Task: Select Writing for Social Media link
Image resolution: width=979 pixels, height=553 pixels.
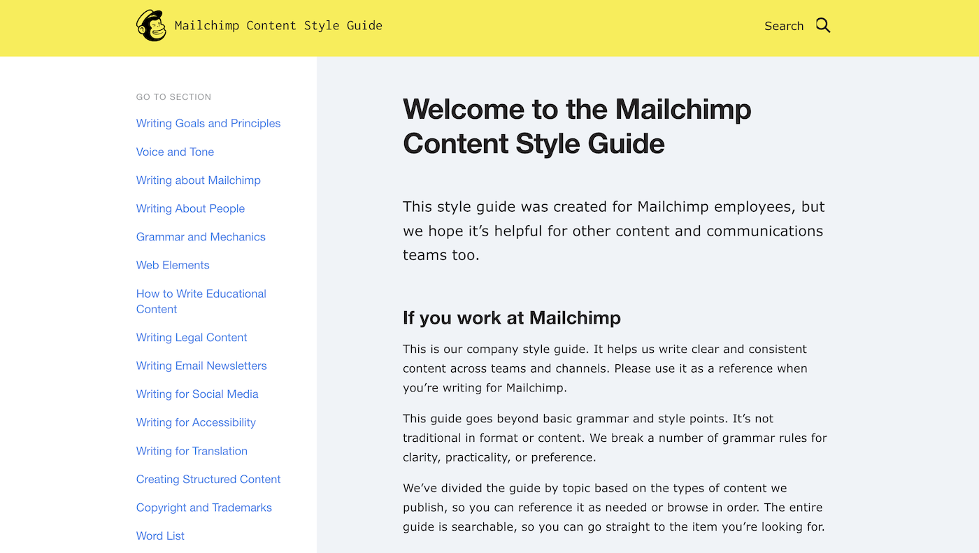Action: tap(197, 394)
